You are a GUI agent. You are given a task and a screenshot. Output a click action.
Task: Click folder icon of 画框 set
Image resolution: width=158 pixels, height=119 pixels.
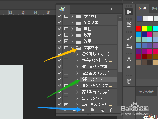point(78,29)
